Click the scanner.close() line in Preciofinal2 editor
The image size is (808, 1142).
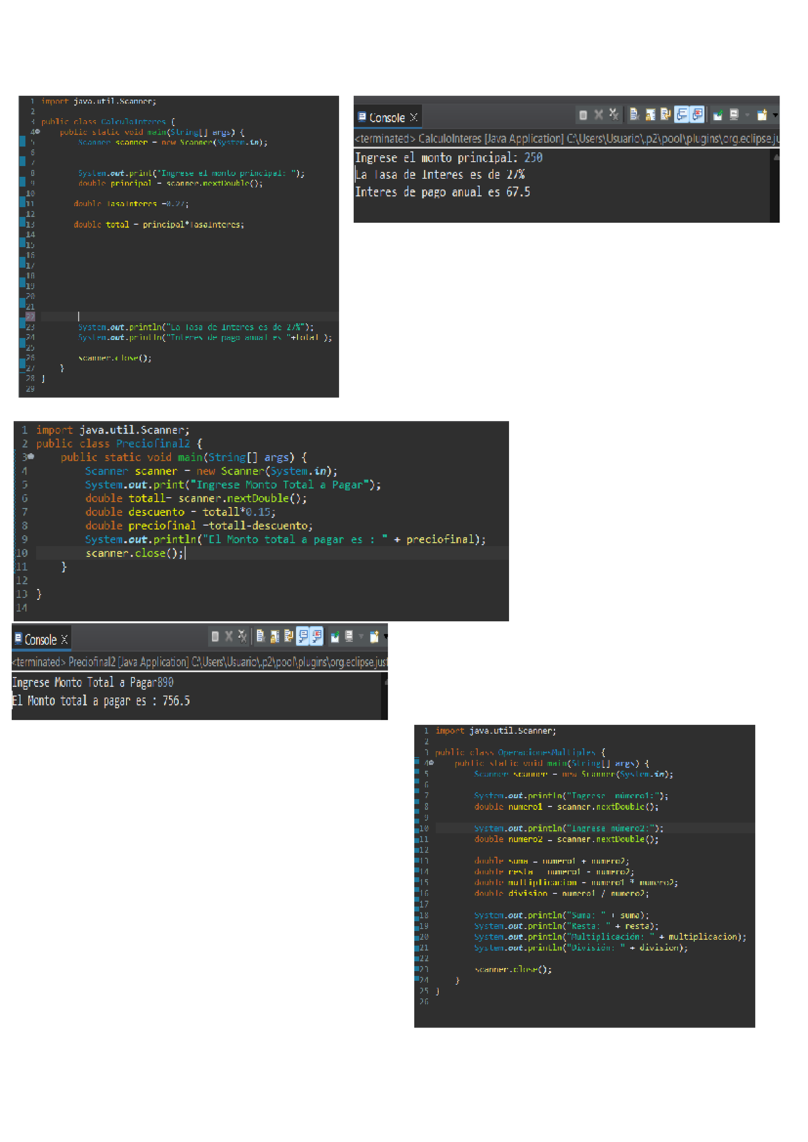tap(134, 553)
